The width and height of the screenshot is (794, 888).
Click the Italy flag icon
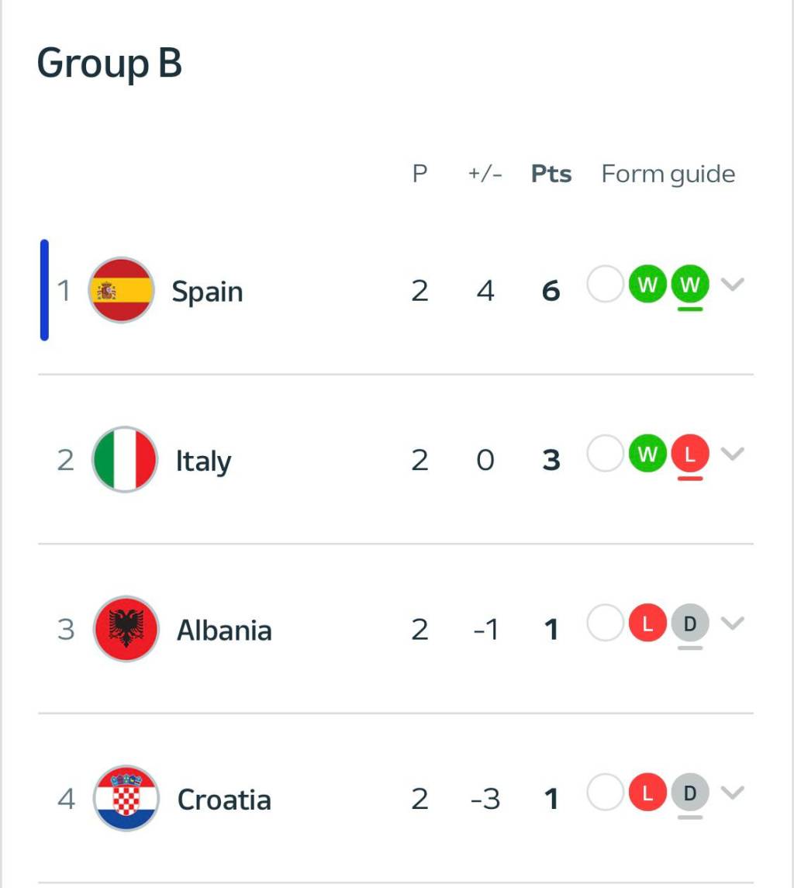point(124,460)
